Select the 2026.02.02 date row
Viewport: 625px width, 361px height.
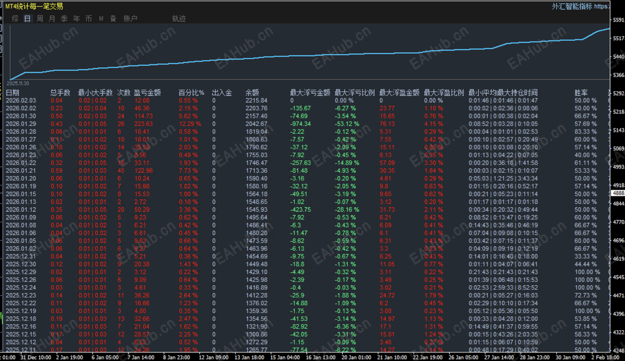pyautogui.click(x=21, y=108)
